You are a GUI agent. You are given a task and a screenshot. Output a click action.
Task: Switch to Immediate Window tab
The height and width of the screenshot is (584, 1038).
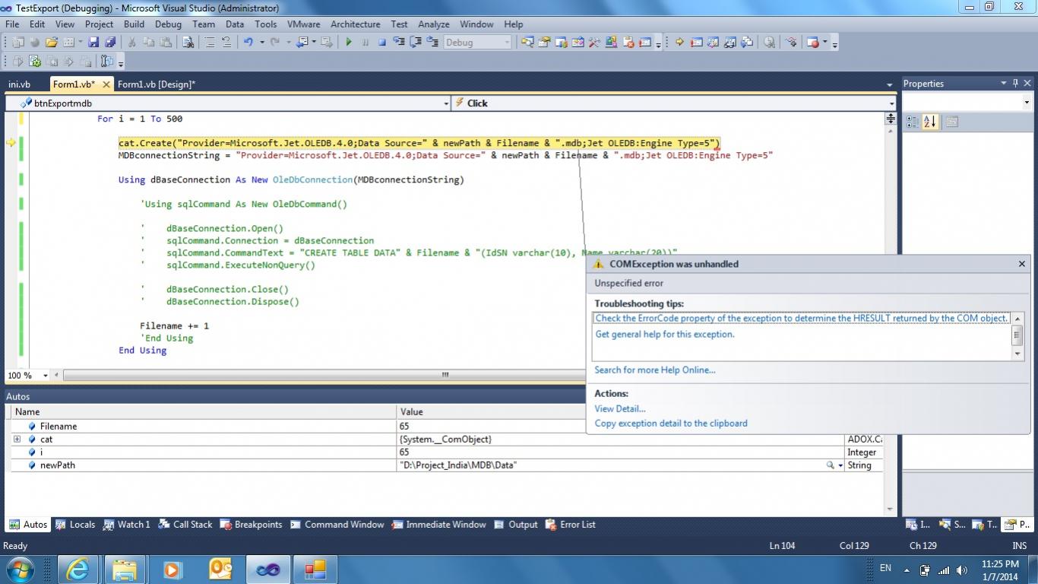pos(438,525)
